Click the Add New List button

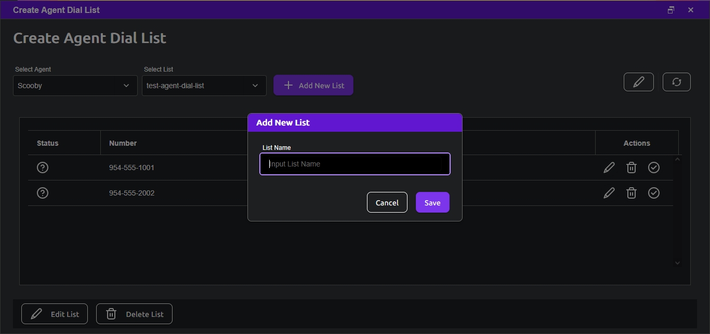(313, 86)
